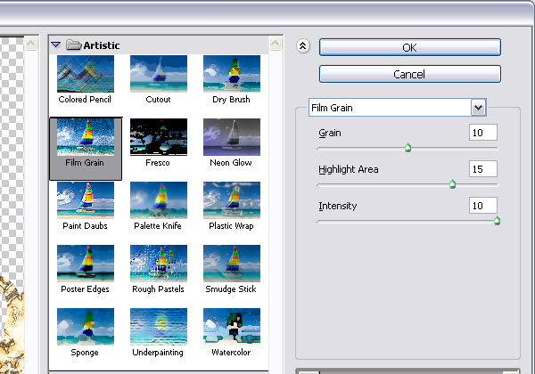This screenshot has height=374, width=535.
Task: Open the Film Grain filter dropdown
Action: point(479,108)
